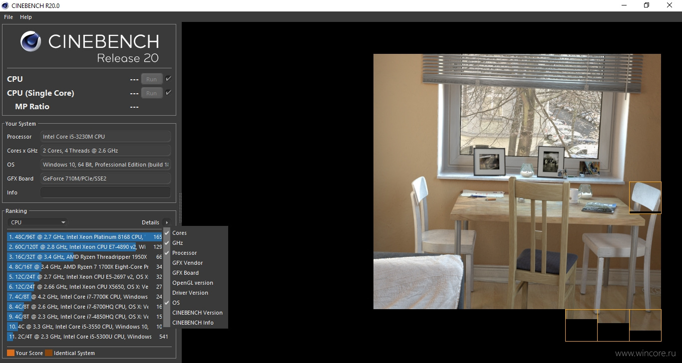Select Intel Xeon Platinum 8168 ranking row
This screenshot has height=363, width=682.
(x=85, y=237)
